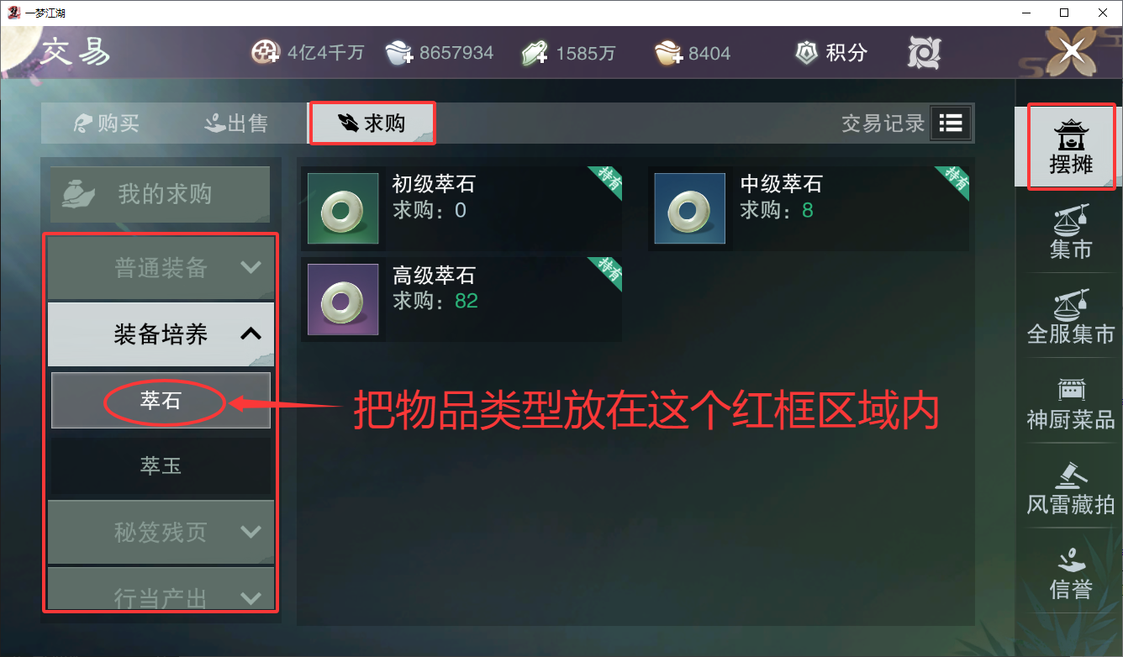Image resolution: width=1123 pixels, height=657 pixels.
Task: Open the 全服集市 cross-server market icon
Action: coord(1071,305)
